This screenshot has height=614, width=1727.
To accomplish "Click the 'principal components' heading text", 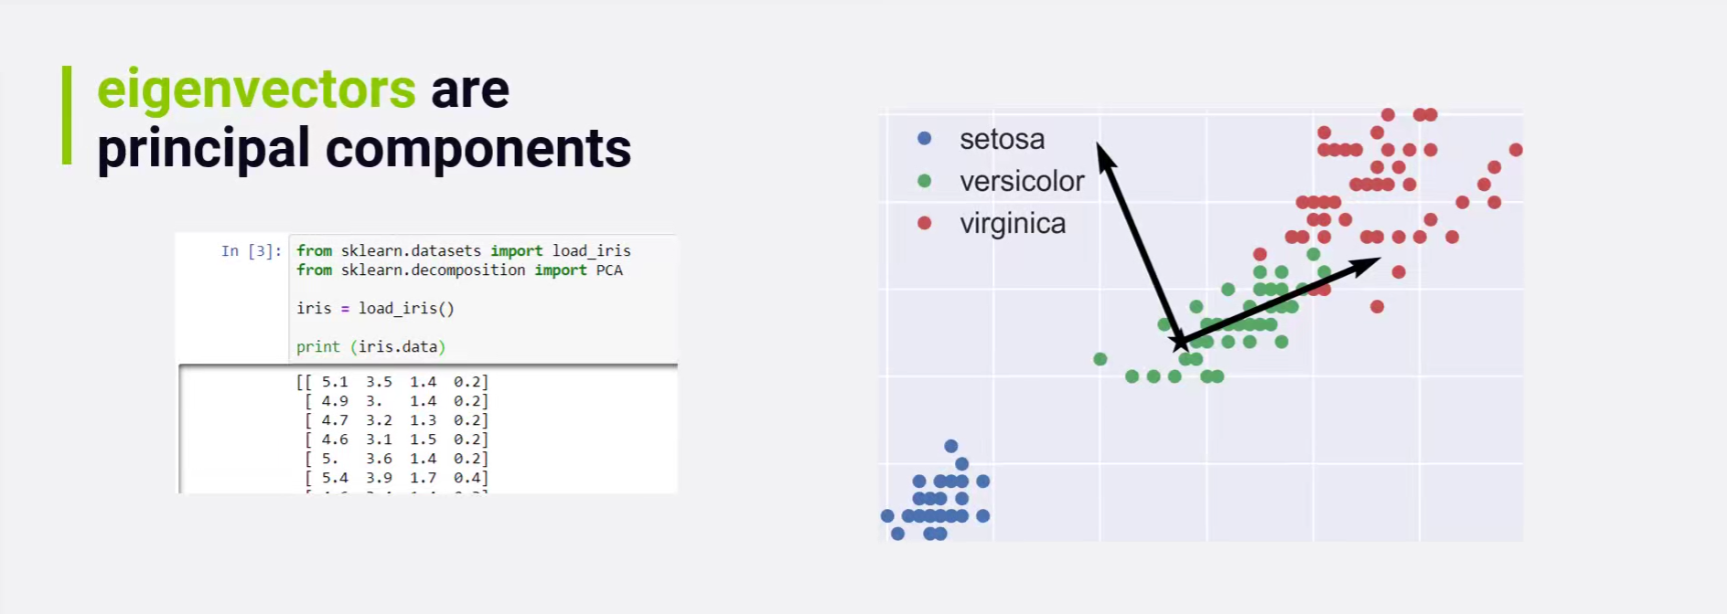I will tap(364, 148).
